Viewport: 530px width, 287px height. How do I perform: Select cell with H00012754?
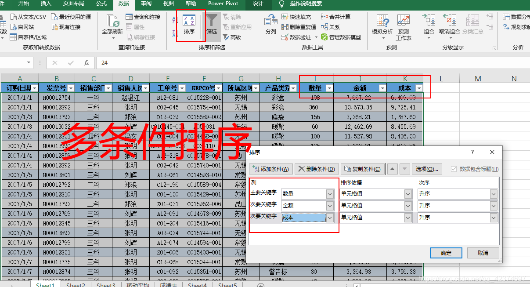[56, 98]
